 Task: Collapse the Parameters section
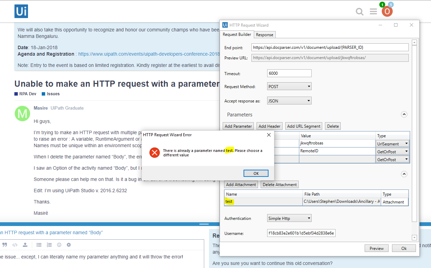(404, 114)
